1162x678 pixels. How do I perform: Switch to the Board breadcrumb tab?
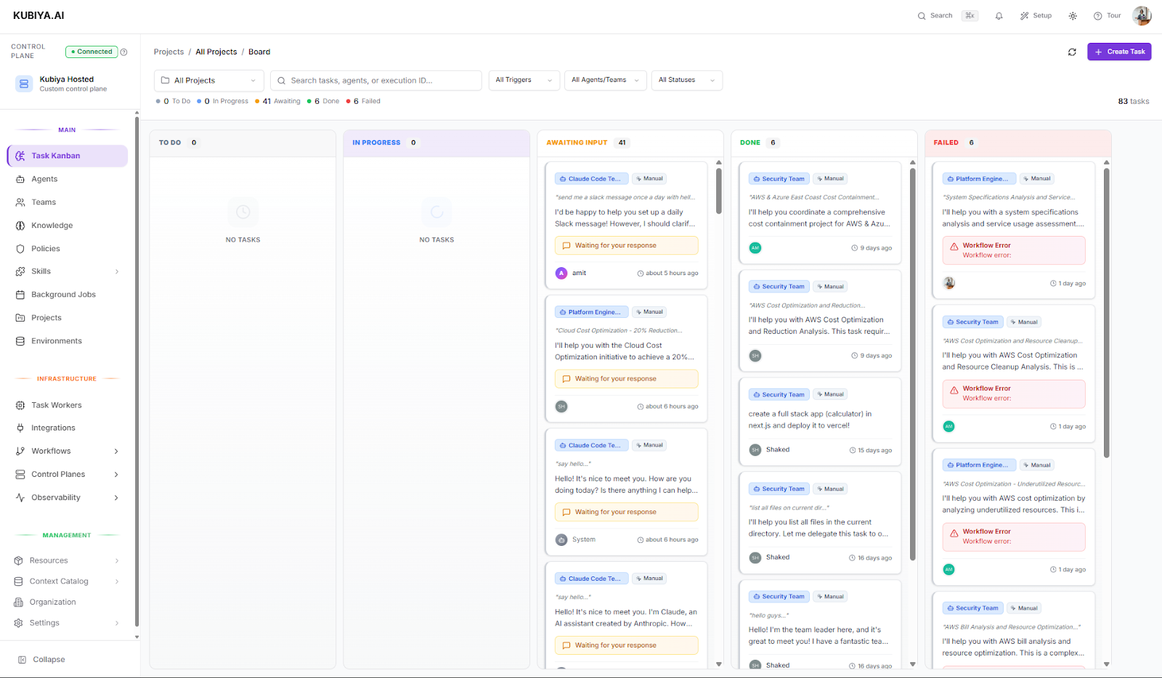(259, 52)
